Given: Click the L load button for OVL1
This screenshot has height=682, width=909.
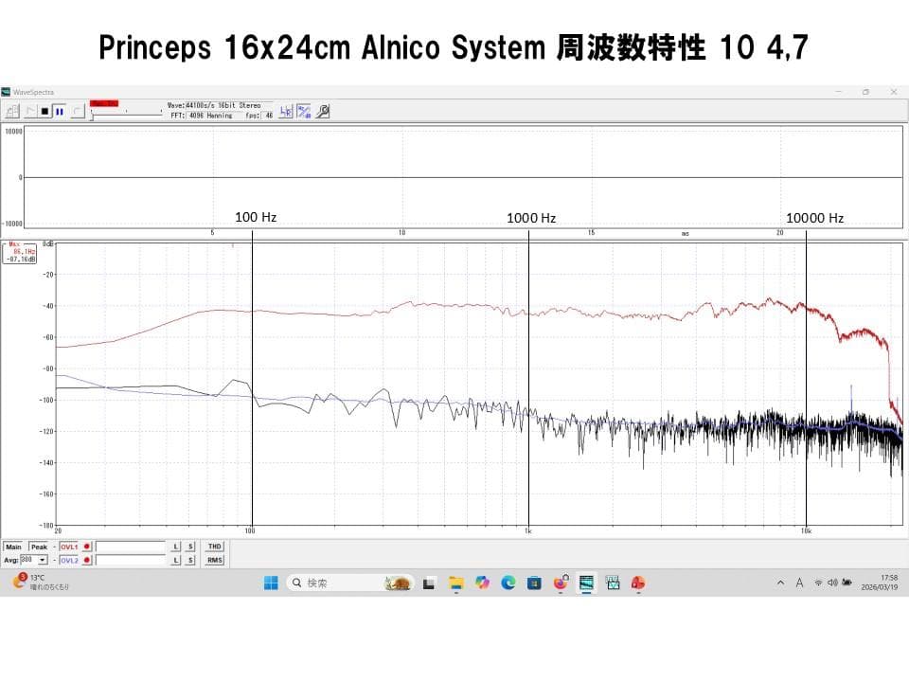Looking at the screenshot, I should 176,547.
